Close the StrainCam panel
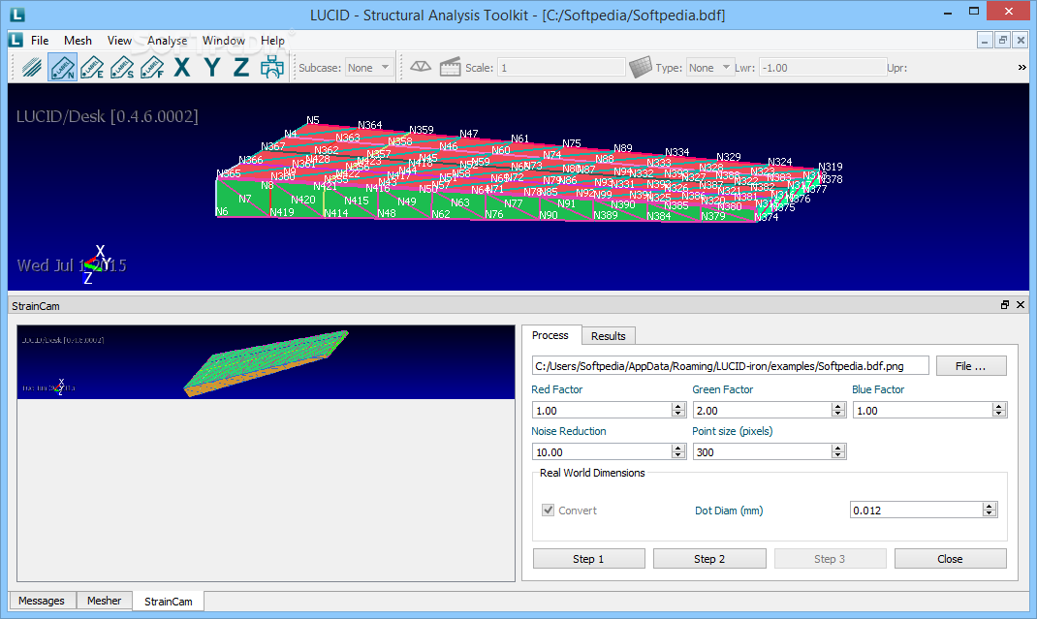1037x619 pixels. (x=1021, y=305)
